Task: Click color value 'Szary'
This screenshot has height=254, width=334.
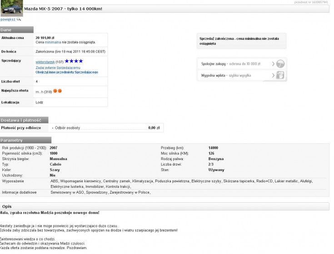Action: pos(55,170)
